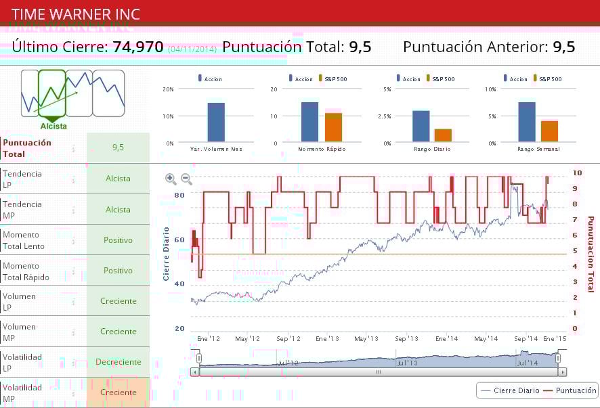
Task: Click the TIME WARNER INC title
Action: point(76,14)
